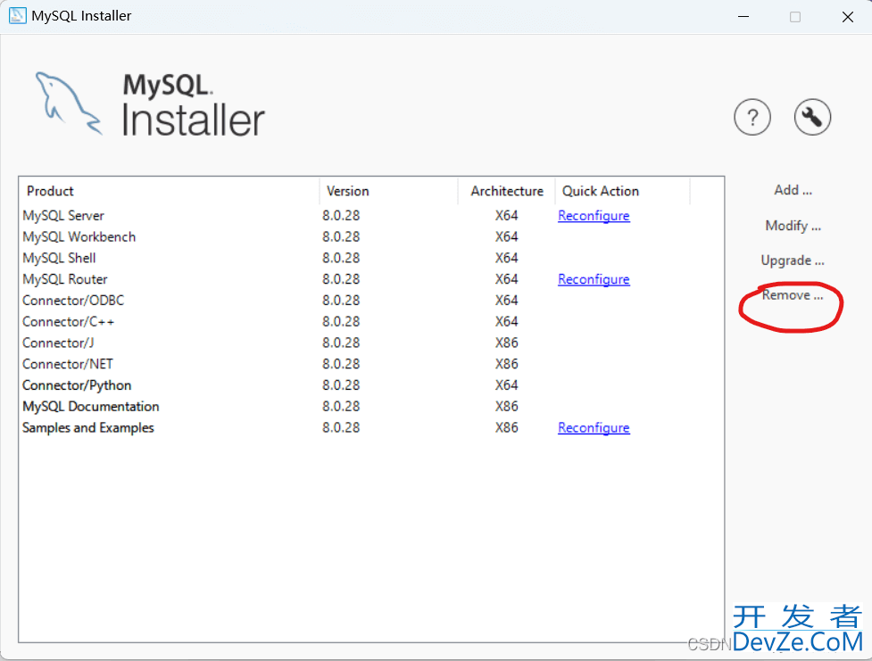Open the wrench settings icon
Image resolution: width=872 pixels, height=661 pixels.
[812, 117]
